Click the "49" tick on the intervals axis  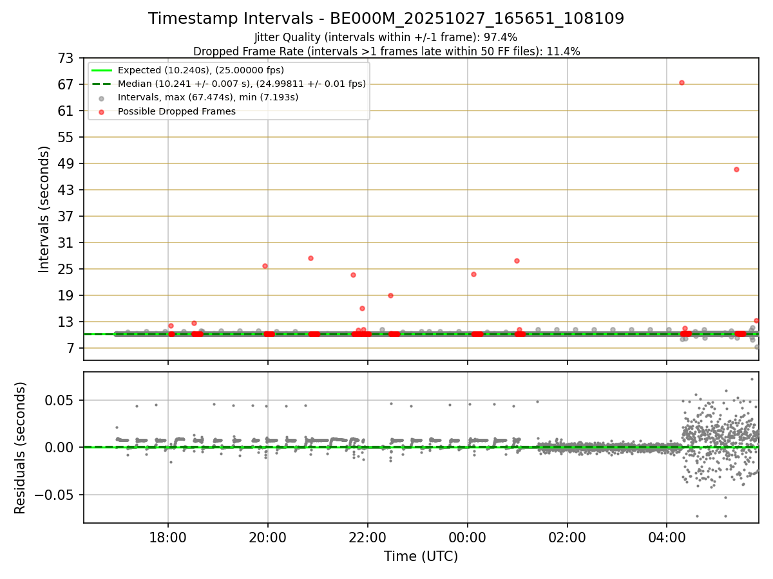tap(67, 164)
